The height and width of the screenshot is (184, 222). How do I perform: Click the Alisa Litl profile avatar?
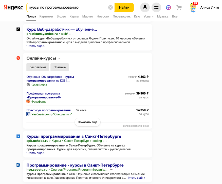[x=193, y=8]
